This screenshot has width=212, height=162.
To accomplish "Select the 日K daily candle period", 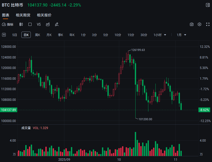I will click(x=26, y=35).
